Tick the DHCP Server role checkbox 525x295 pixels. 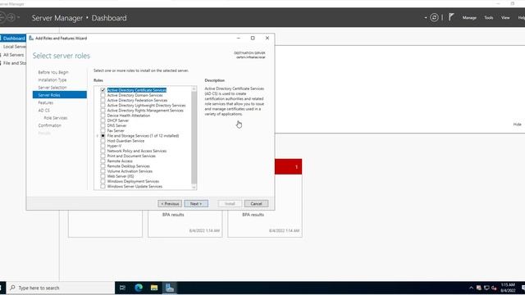coord(103,120)
